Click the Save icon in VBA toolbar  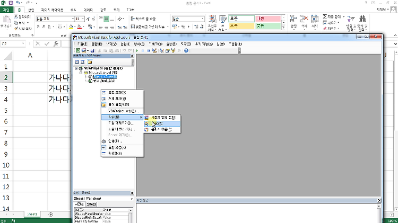(92, 50)
